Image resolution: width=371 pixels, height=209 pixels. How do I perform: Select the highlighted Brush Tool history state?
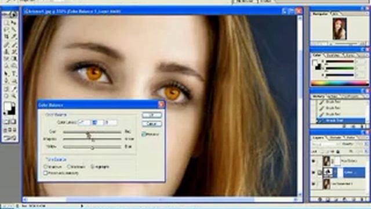click(341, 121)
